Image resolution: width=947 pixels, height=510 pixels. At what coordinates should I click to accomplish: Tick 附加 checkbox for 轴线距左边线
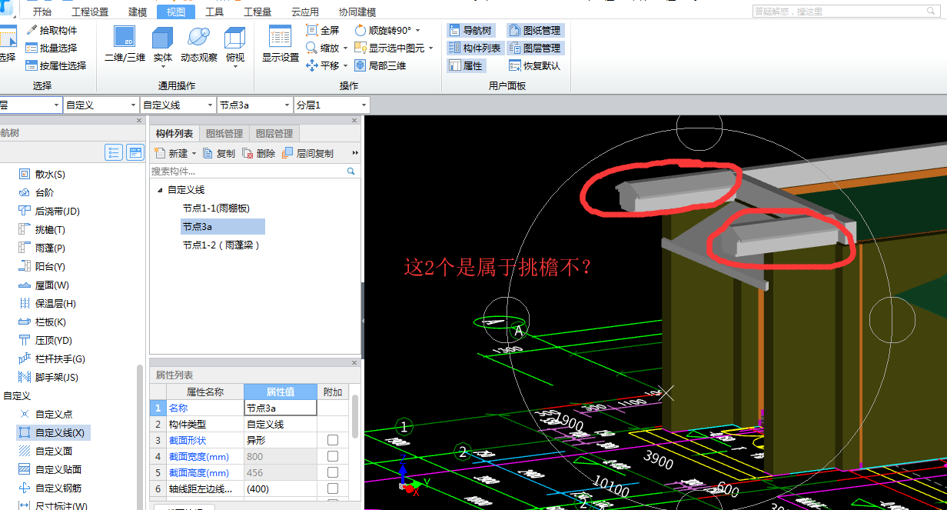(x=333, y=488)
